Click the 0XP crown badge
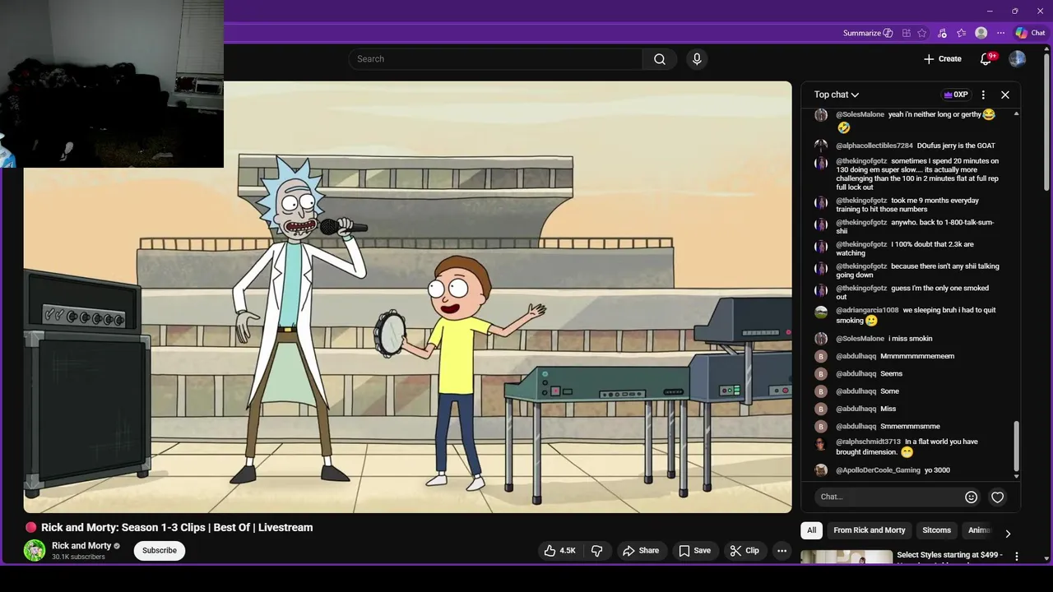This screenshot has height=592, width=1053. coord(956,95)
